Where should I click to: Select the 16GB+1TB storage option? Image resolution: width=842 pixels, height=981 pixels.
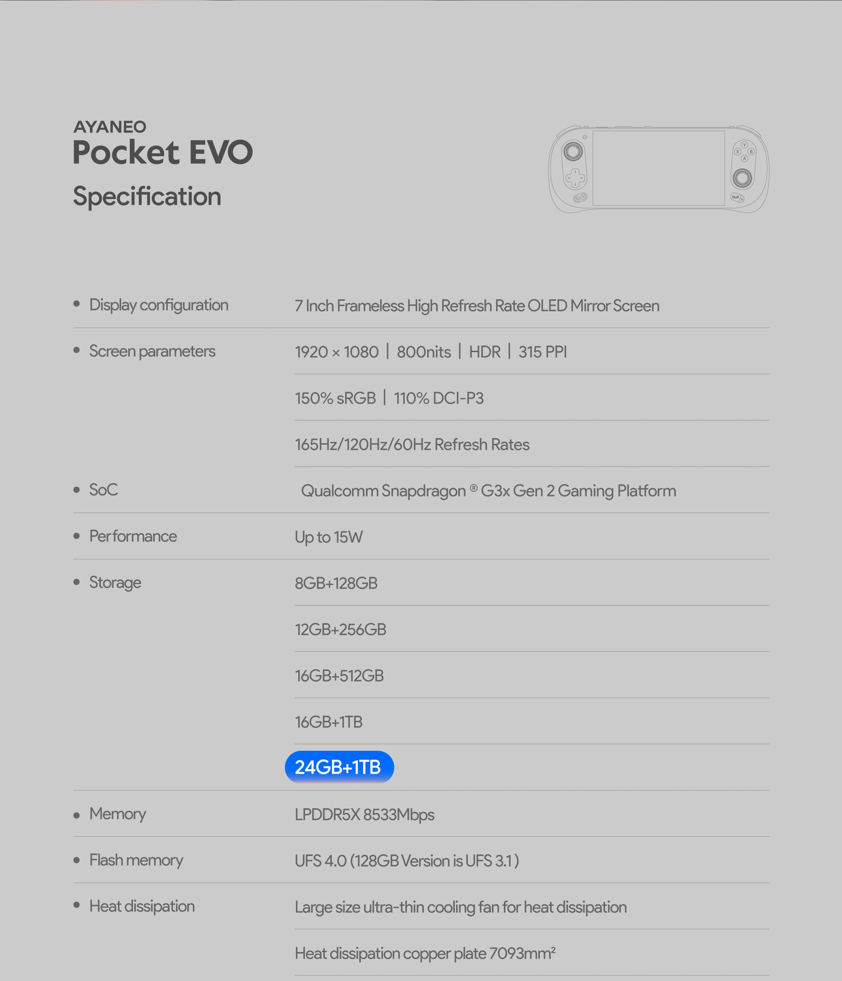[x=328, y=722]
